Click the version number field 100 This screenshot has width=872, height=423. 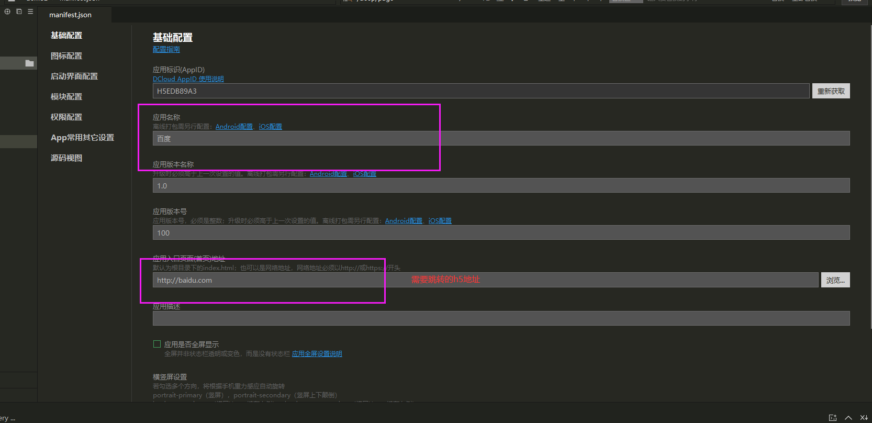[501, 233]
